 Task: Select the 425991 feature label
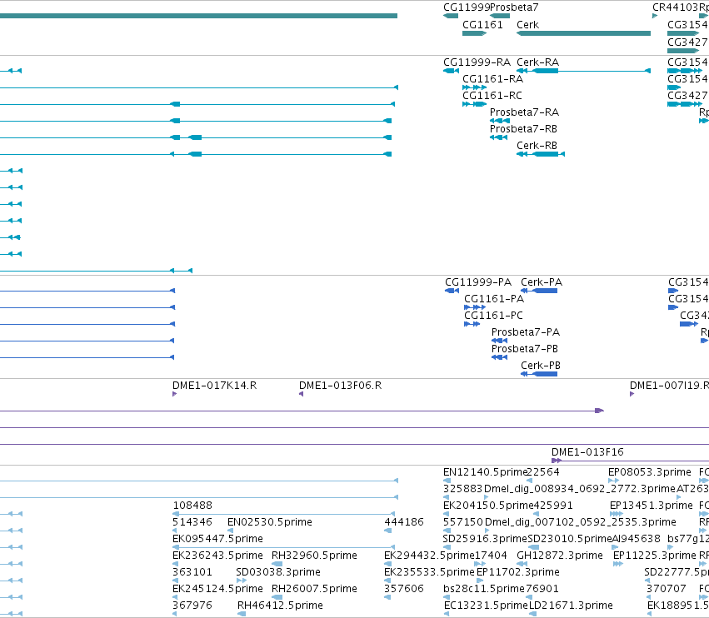[553, 506]
